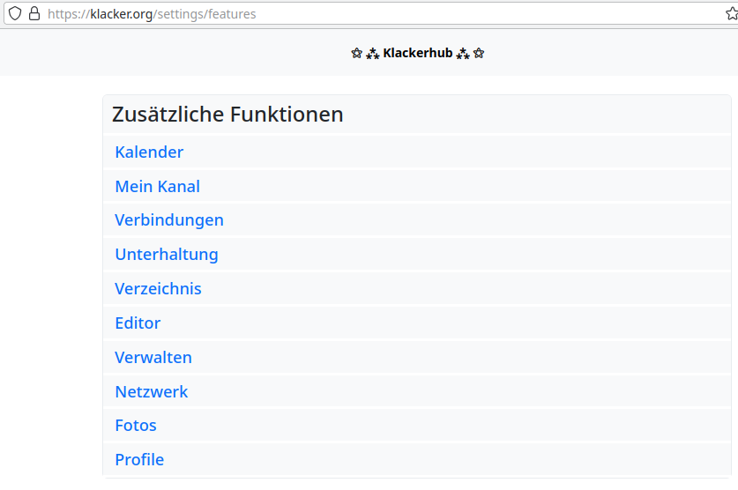The width and height of the screenshot is (738, 490).
Task: Open the Mein Kanal section
Action: (x=157, y=187)
